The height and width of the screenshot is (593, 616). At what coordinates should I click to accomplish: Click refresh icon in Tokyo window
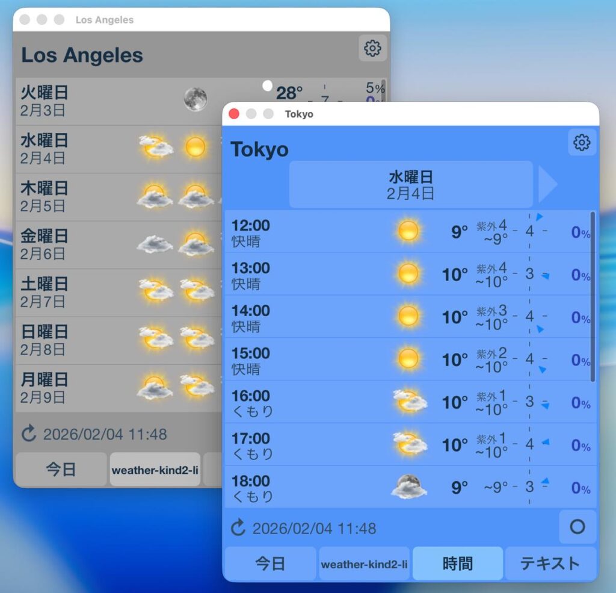(x=238, y=529)
